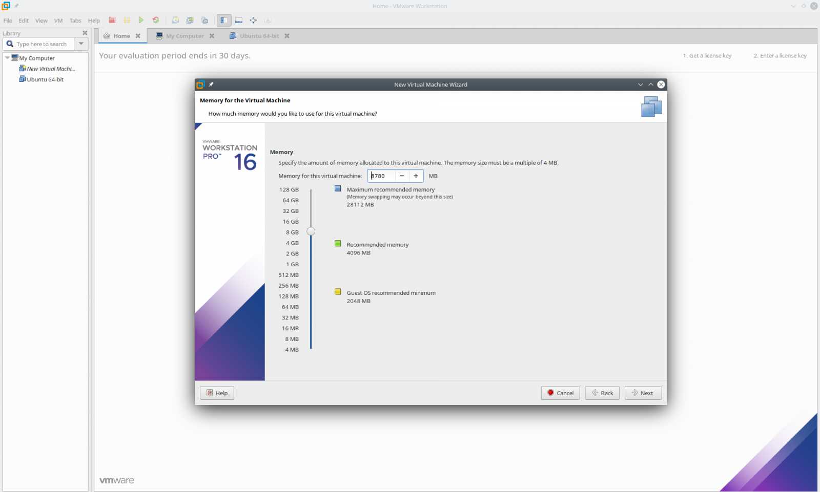Click the pin icon in wizard title bar
Image resolution: width=820 pixels, height=492 pixels.
(211, 84)
